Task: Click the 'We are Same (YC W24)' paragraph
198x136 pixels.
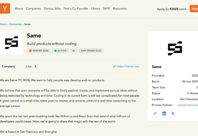Action: pyautogui.click(x=52, y=80)
